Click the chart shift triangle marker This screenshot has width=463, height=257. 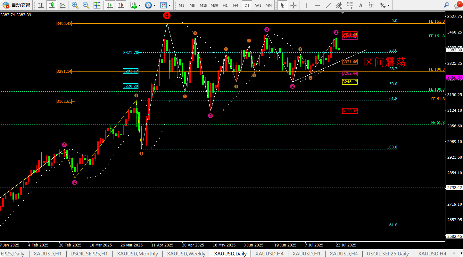[x=343, y=13]
